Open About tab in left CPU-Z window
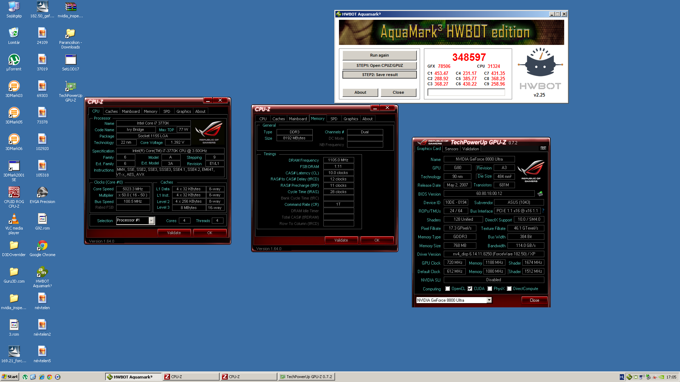This screenshot has width=680, height=382. [x=200, y=111]
